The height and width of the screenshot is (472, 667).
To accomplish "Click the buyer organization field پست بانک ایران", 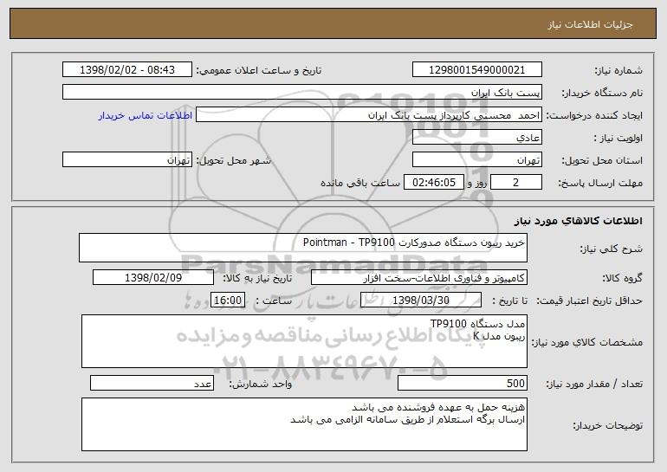I will click(x=302, y=93).
